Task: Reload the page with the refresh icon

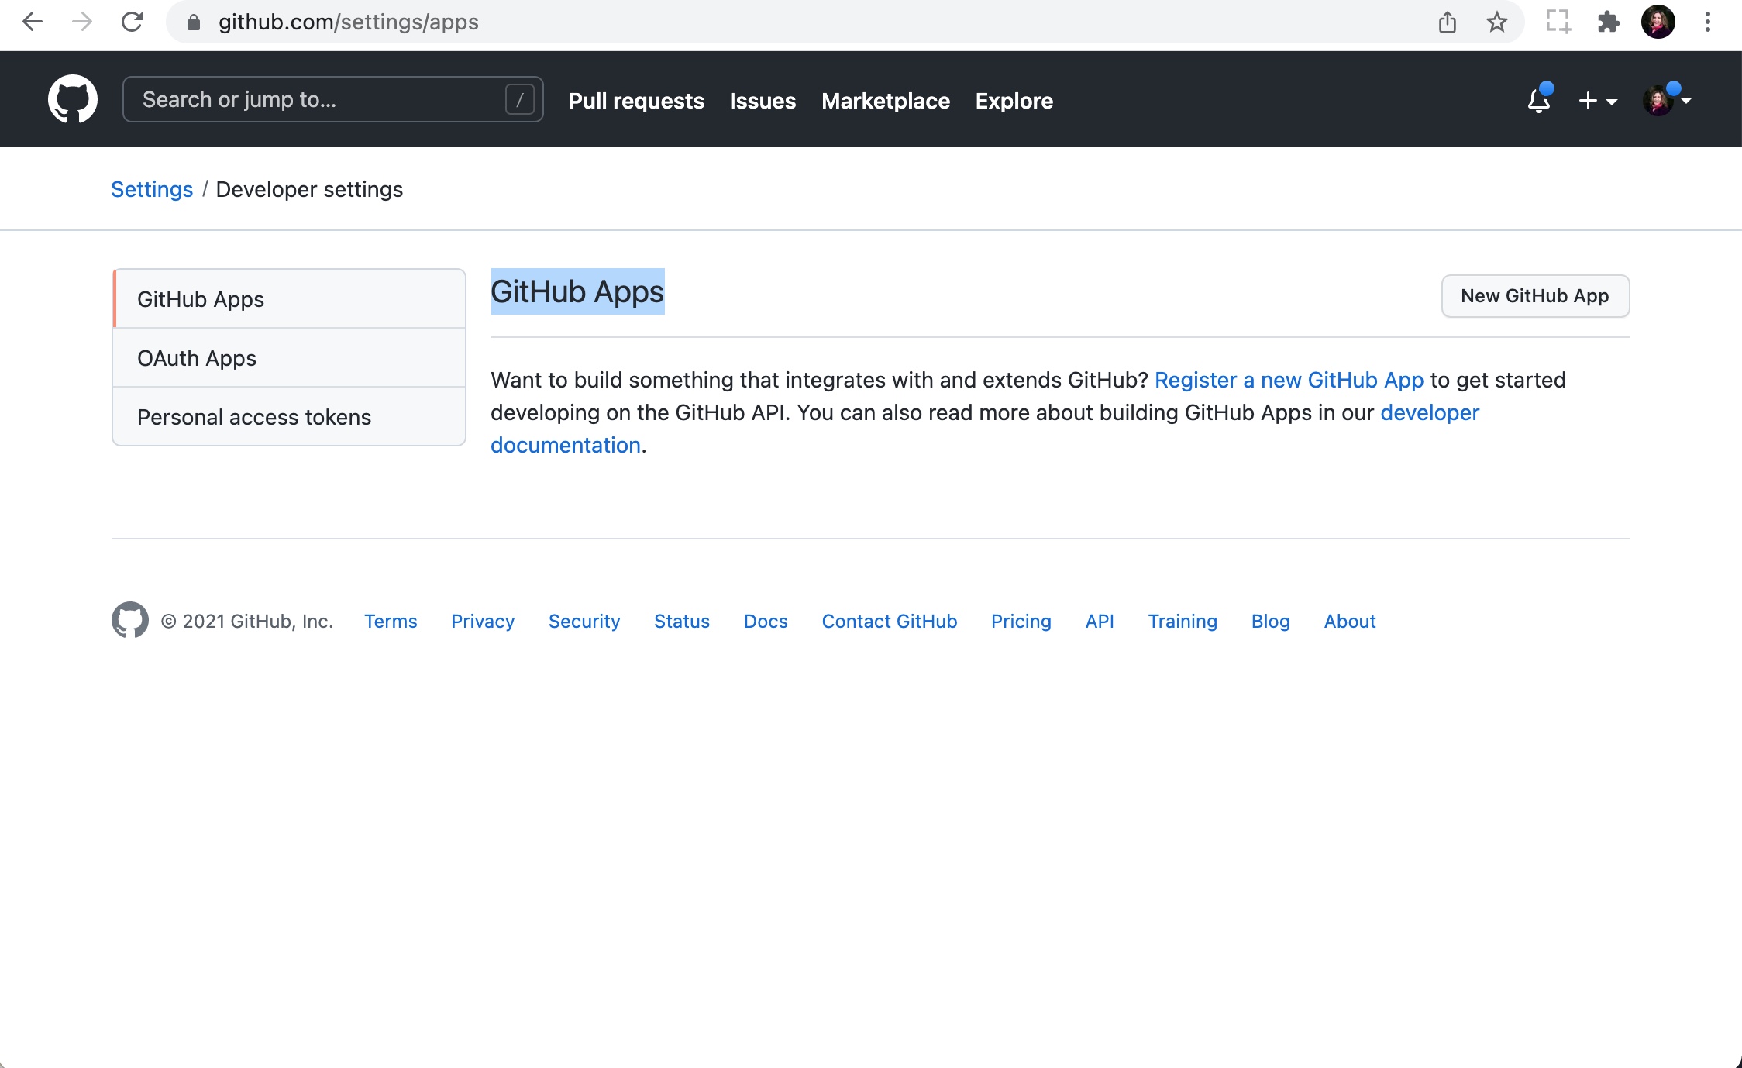Action: pyautogui.click(x=132, y=22)
